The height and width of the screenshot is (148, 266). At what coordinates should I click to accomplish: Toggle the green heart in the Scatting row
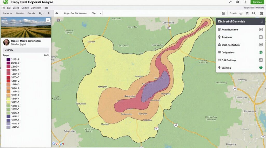(x=261, y=68)
